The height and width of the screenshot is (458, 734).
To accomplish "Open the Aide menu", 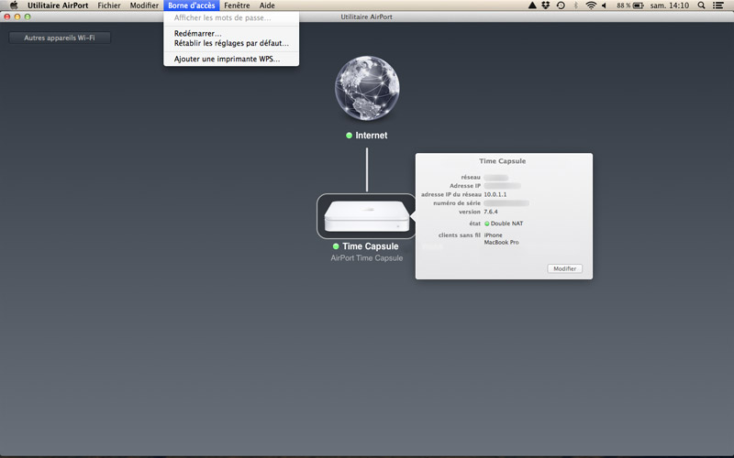I will click(267, 5).
